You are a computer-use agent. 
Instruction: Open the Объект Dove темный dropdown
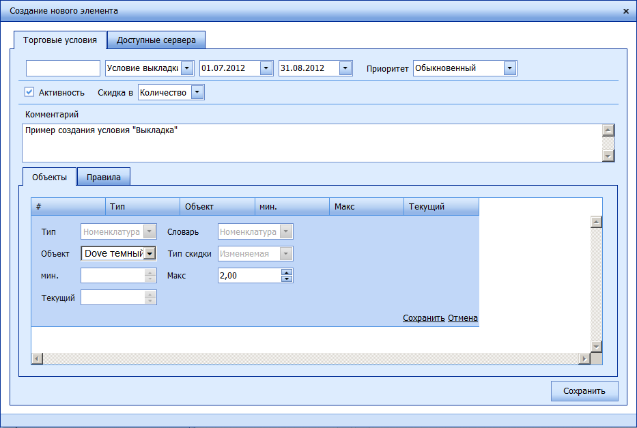point(150,254)
